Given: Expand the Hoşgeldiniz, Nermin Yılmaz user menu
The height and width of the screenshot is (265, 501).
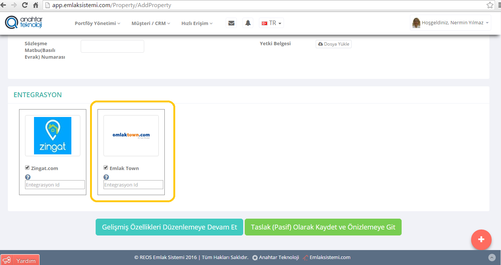Looking at the screenshot, I should (x=451, y=23).
